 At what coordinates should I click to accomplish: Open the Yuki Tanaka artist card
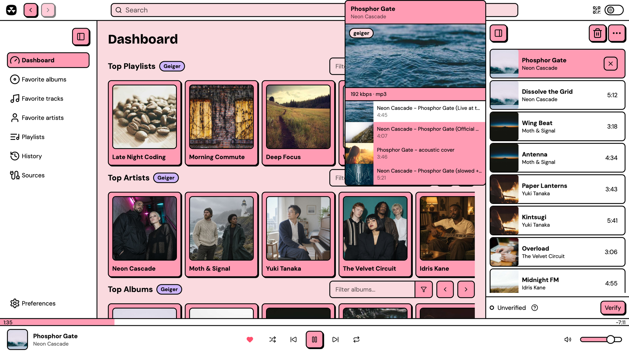click(298, 235)
